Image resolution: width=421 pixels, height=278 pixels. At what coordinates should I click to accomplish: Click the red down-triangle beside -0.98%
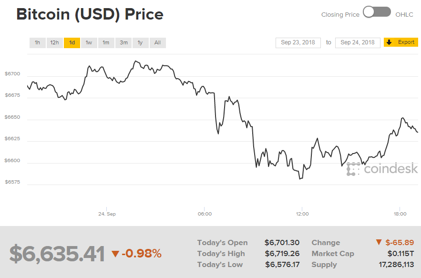pyautogui.click(x=115, y=253)
